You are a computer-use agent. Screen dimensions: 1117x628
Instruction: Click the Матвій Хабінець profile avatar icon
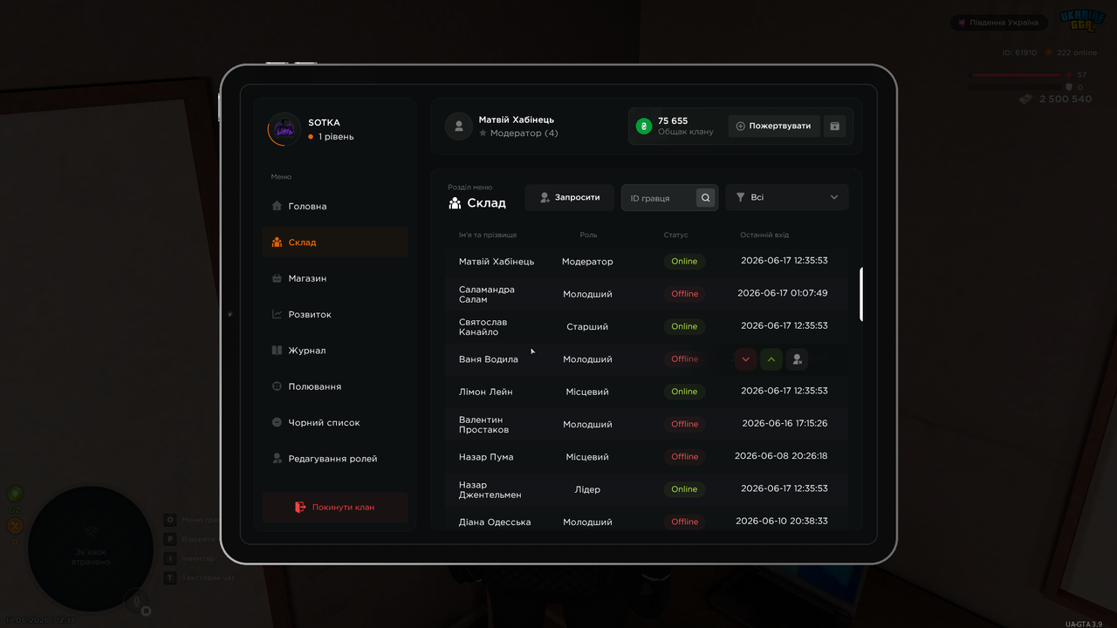pos(459,126)
